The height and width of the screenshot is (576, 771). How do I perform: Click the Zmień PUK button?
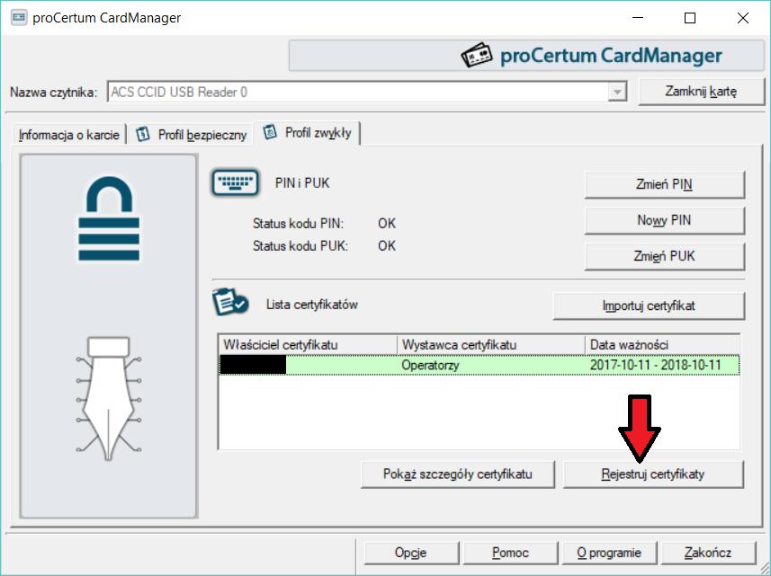pyautogui.click(x=664, y=256)
